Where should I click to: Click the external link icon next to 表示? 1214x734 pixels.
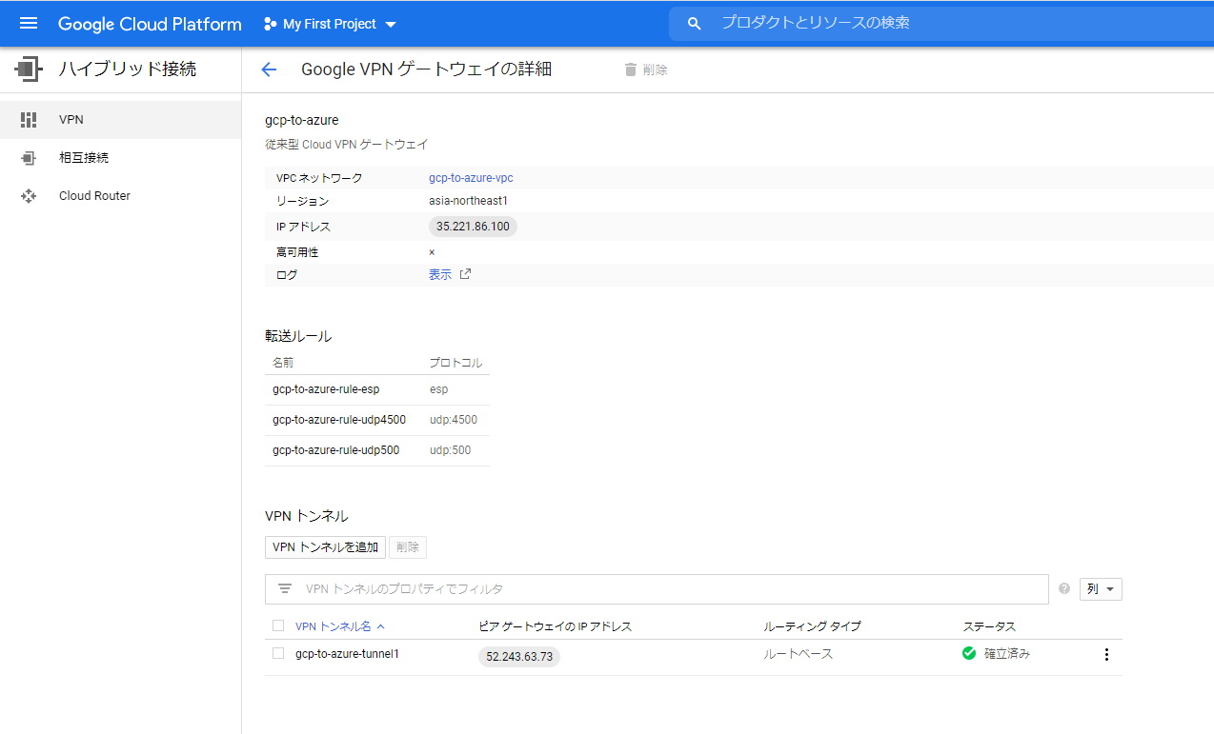click(465, 274)
